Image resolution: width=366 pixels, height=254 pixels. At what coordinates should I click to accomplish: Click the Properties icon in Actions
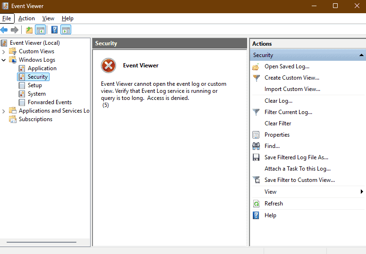point(256,135)
